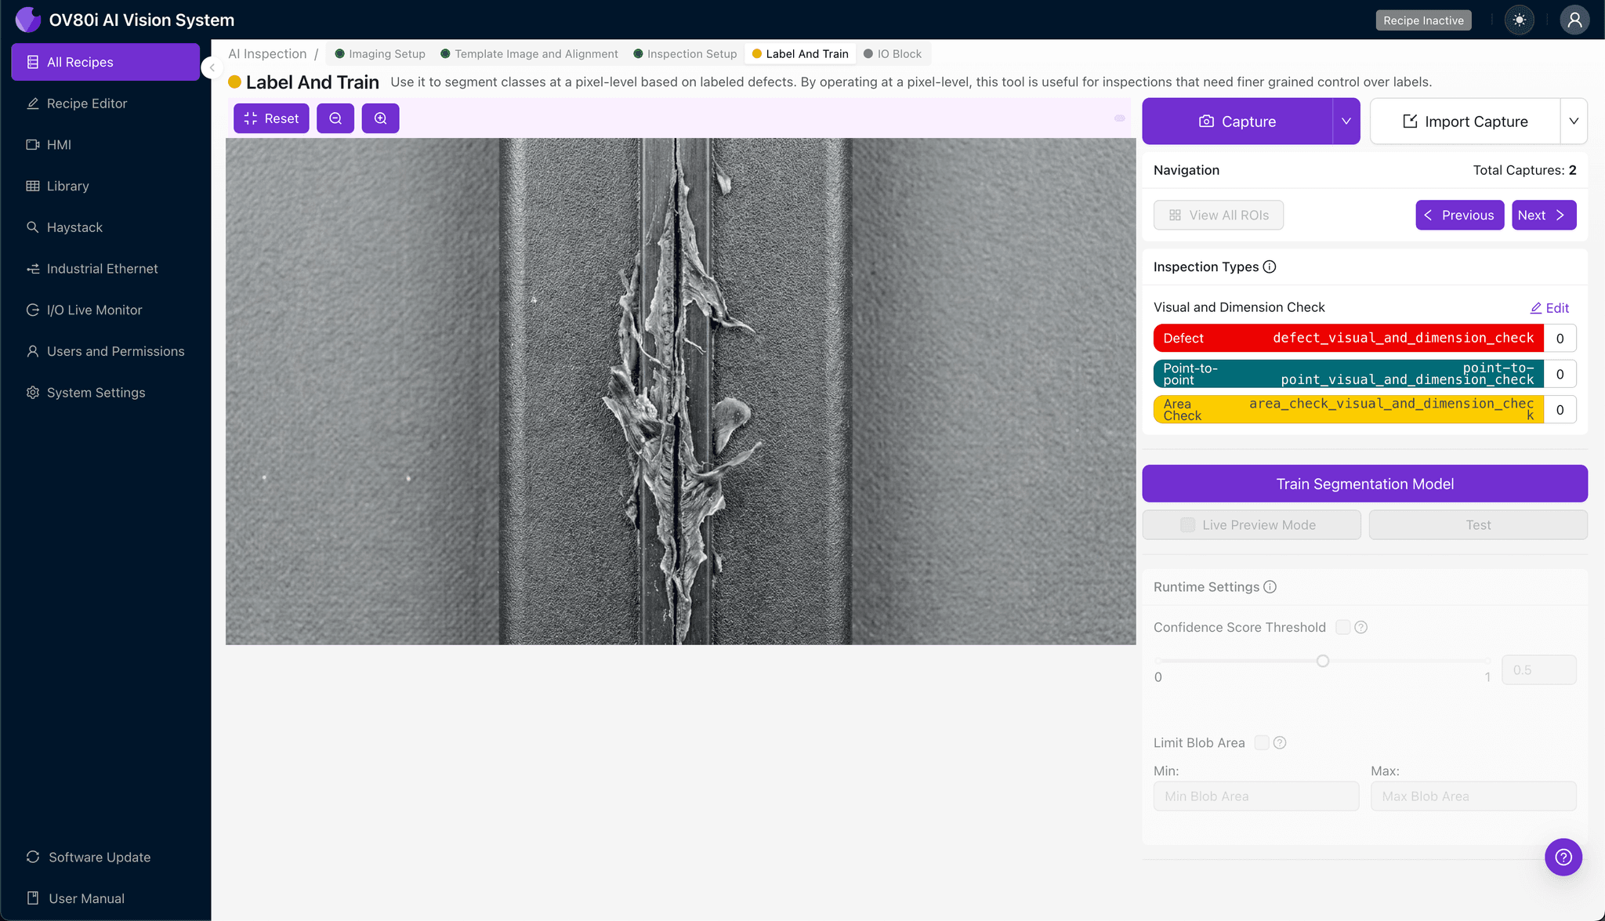Switch to Imaging Setup step
Screen dimensions: 1605x921
point(380,53)
